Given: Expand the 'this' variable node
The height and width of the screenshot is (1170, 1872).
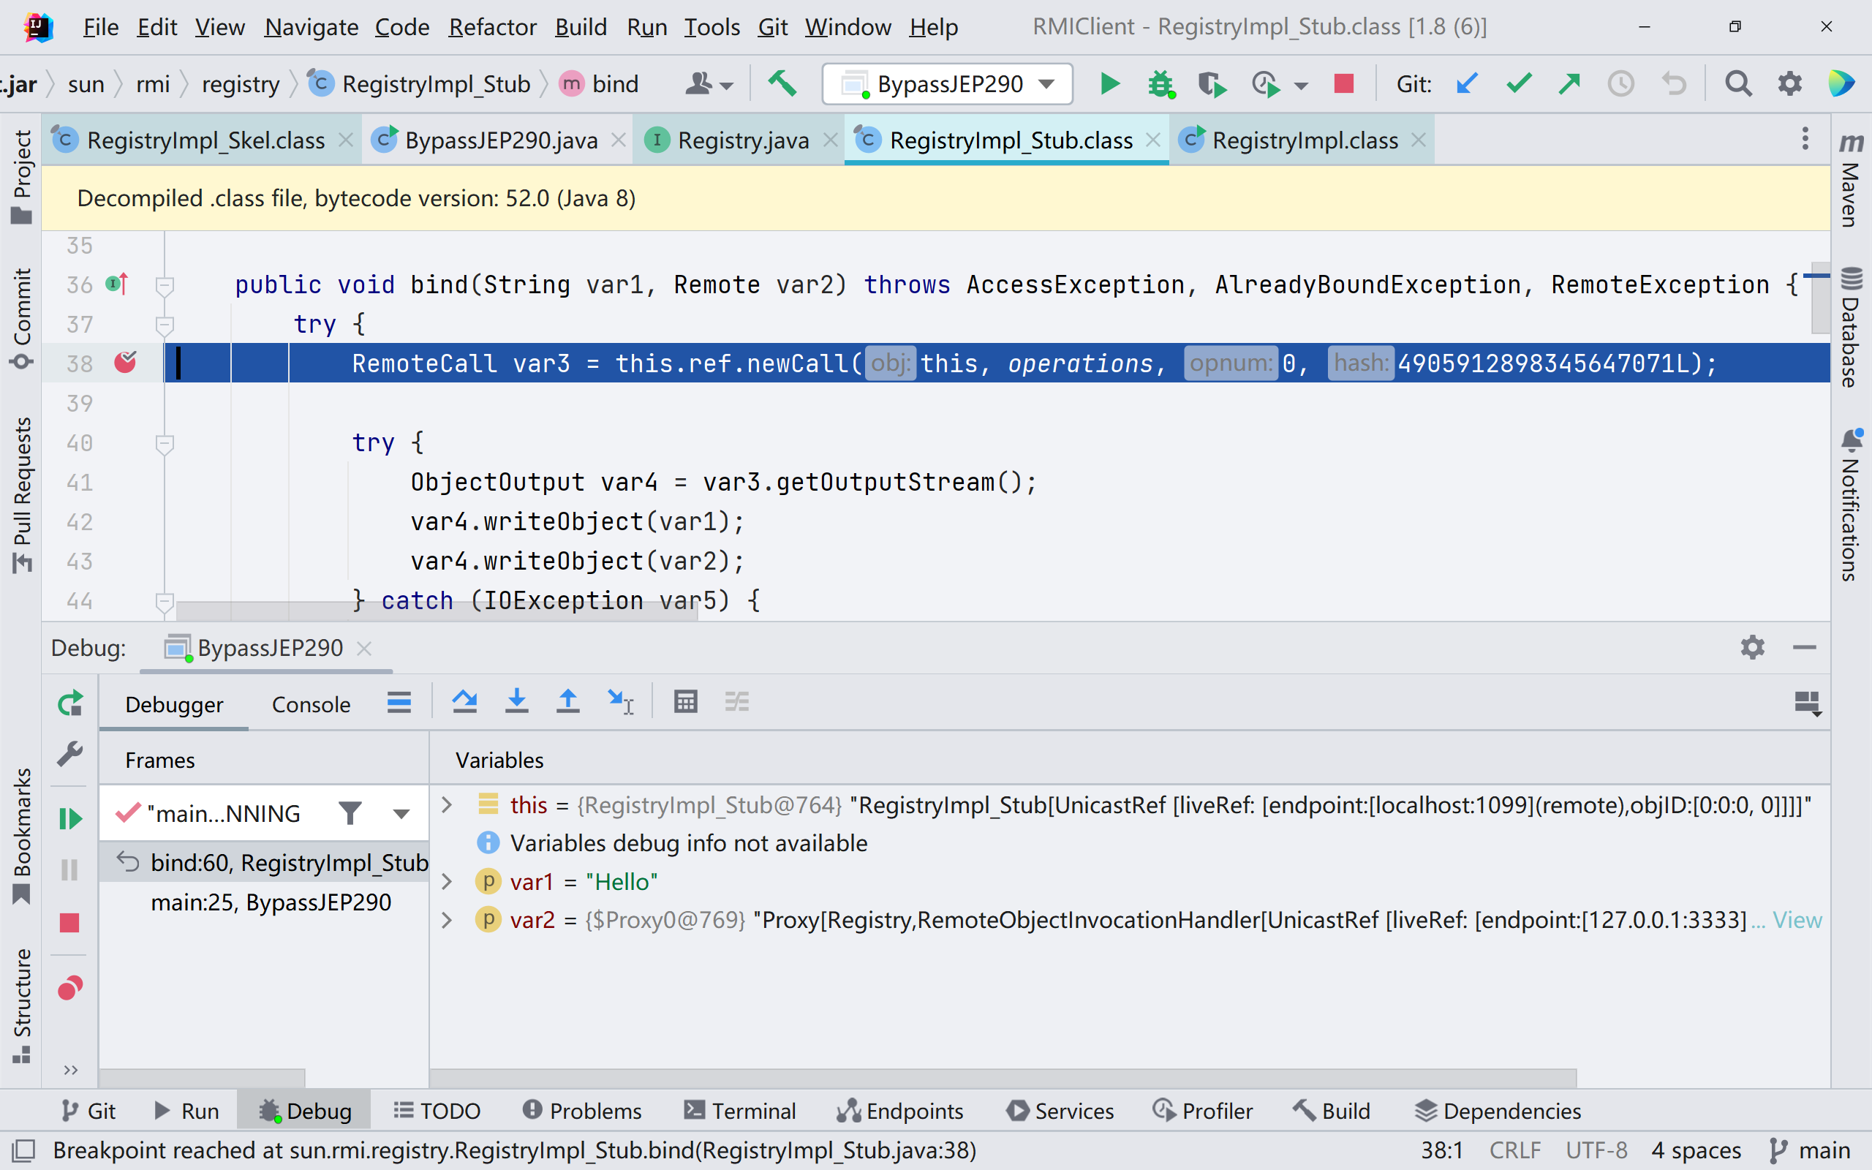Looking at the screenshot, I should [x=446, y=806].
